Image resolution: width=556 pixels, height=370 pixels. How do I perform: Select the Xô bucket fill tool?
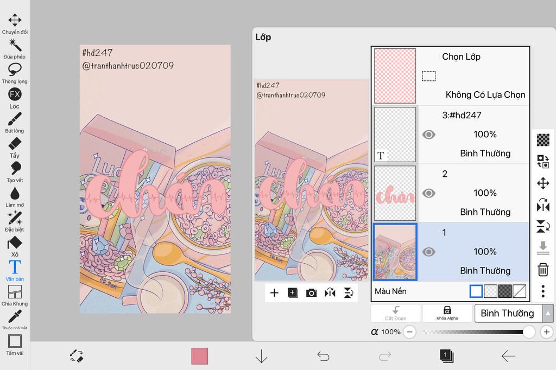click(15, 246)
